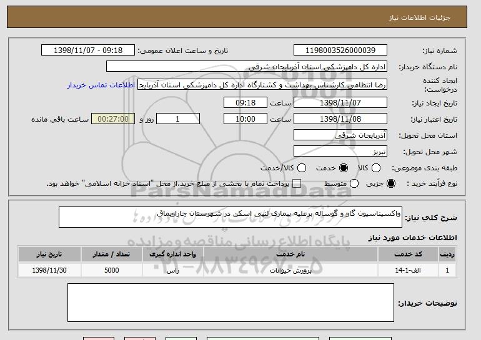Select the متوسط purchase type radio

[x=354, y=183]
